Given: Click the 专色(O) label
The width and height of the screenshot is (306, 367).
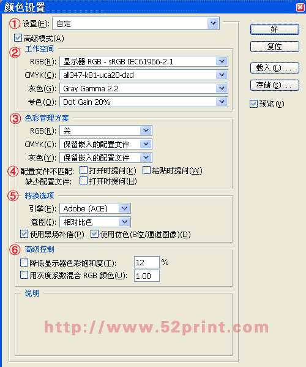Looking at the screenshot, I should click(42, 102).
